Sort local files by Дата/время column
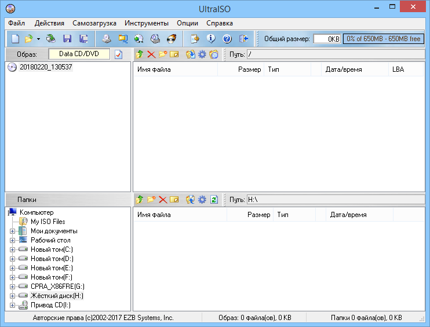 click(x=359, y=215)
